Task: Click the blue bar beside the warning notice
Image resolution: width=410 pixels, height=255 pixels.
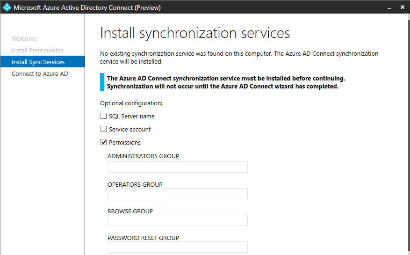Action: click(102, 82)
